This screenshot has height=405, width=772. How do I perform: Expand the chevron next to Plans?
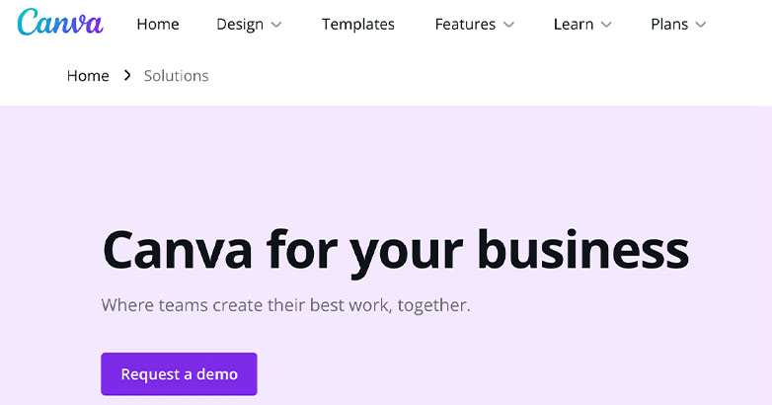(x=701, y=25)
